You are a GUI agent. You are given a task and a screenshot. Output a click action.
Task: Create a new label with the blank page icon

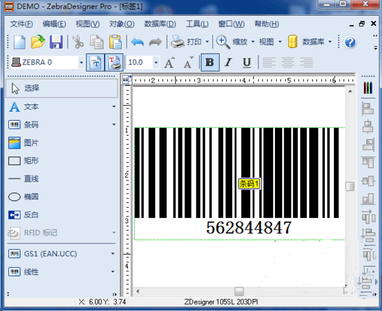[x=19, y=42]
